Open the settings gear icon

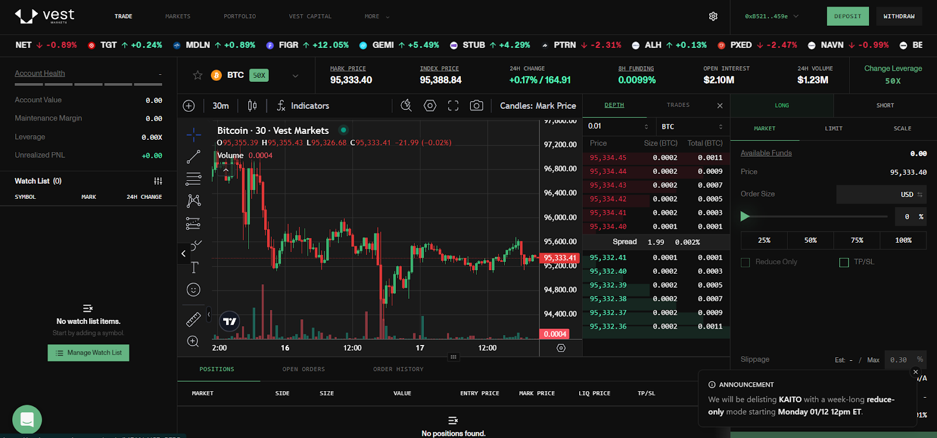pyautogui.click(x=713, y=16)
